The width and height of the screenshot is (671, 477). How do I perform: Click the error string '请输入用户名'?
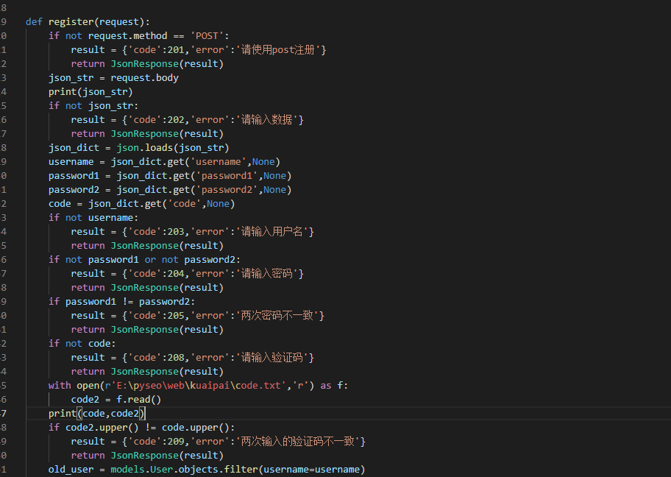click(272, 232)
